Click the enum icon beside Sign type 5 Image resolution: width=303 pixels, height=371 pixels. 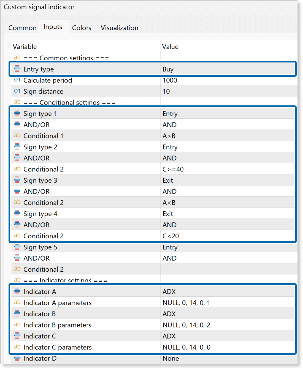(17, 247)
